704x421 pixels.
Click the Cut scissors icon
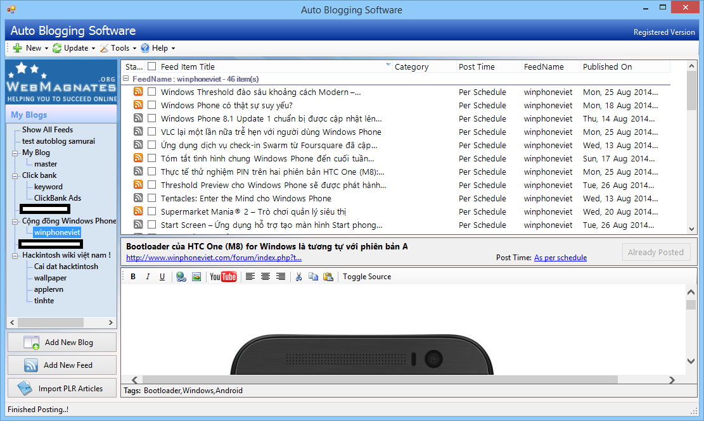(298, 277)
